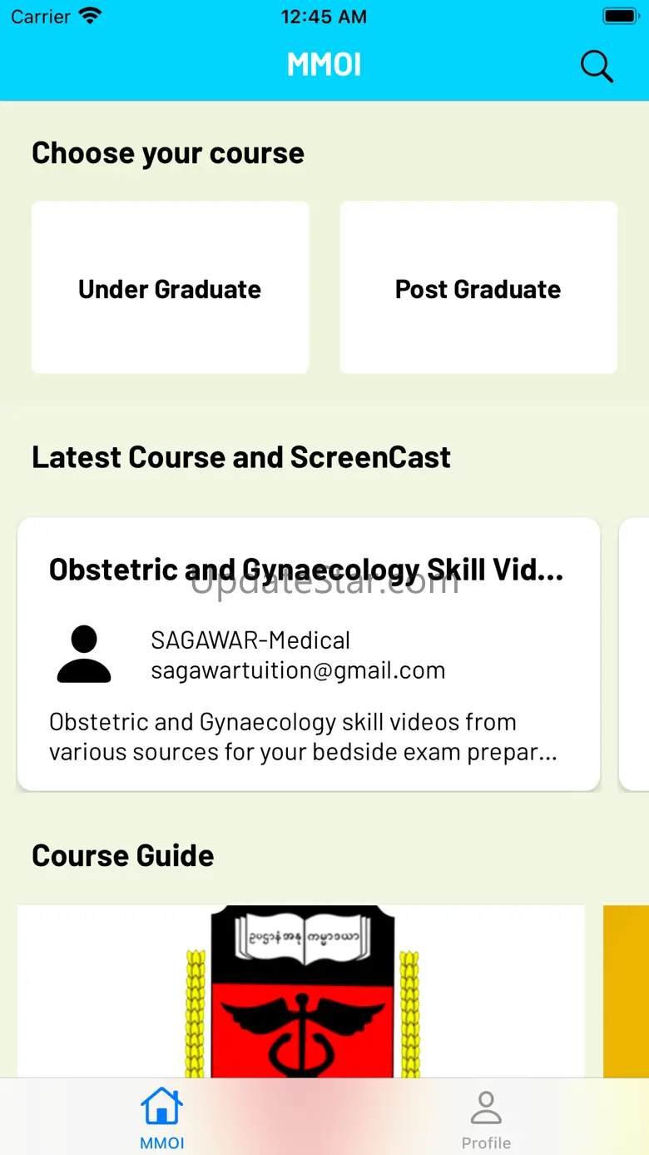Open the medical emblem course guide thumbnail
This screenshot has width=649, height=1155.
click(x=301, y=991)
